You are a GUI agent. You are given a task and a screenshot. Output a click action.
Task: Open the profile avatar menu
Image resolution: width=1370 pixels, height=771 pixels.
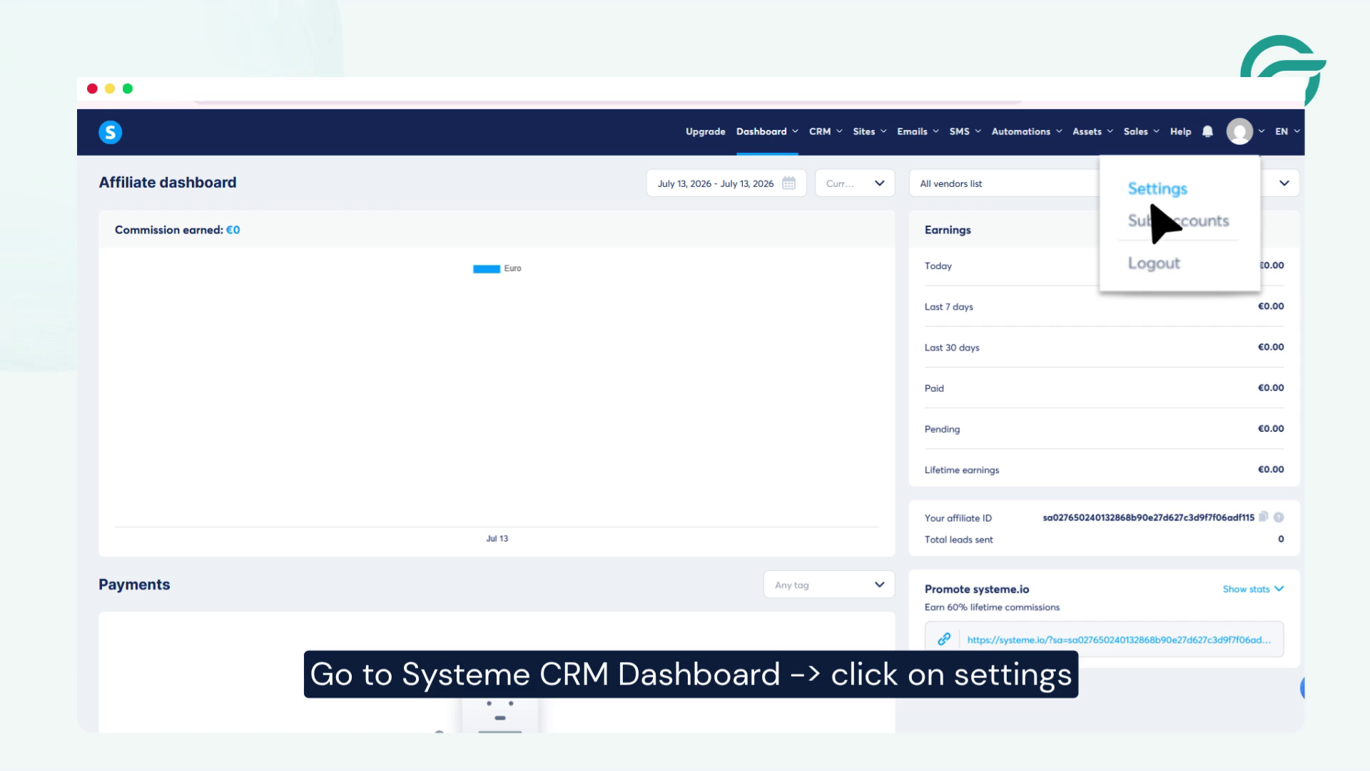click(x=1239, y=131)
